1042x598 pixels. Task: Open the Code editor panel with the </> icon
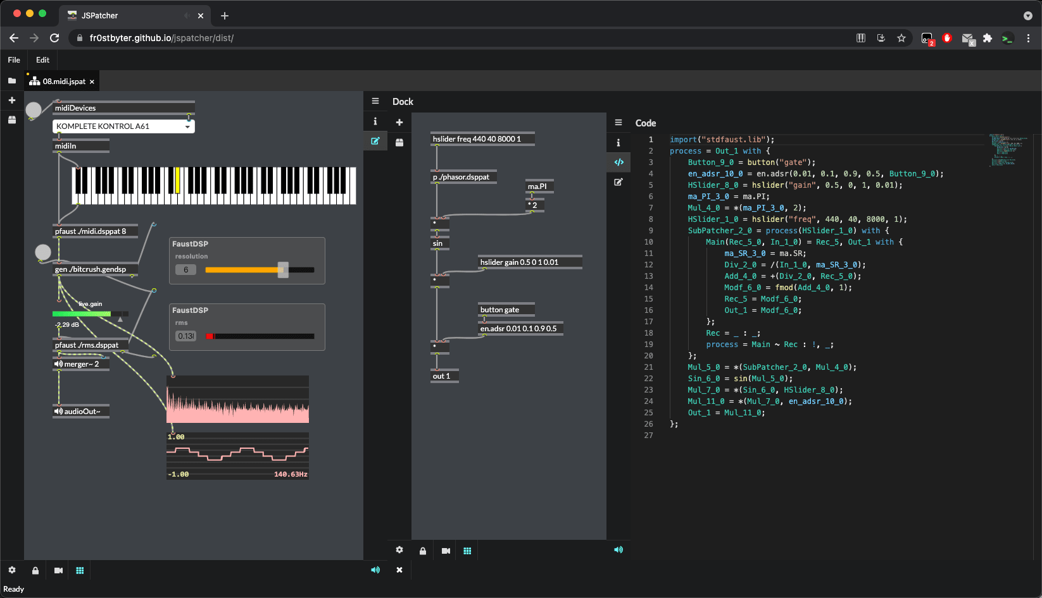[618, 162]
